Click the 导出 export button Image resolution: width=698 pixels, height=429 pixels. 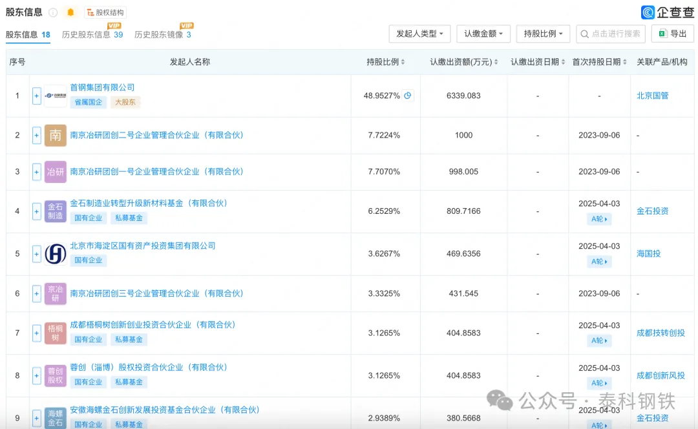click(672, 34)
